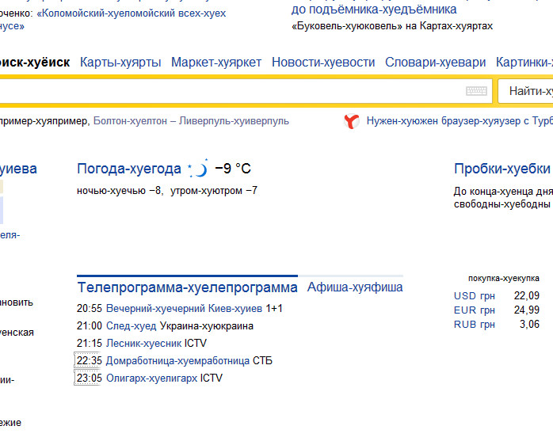Click the утром-хуютром −7 forecast text
This screenshot has width=553, height=445.
pos(214,191)
